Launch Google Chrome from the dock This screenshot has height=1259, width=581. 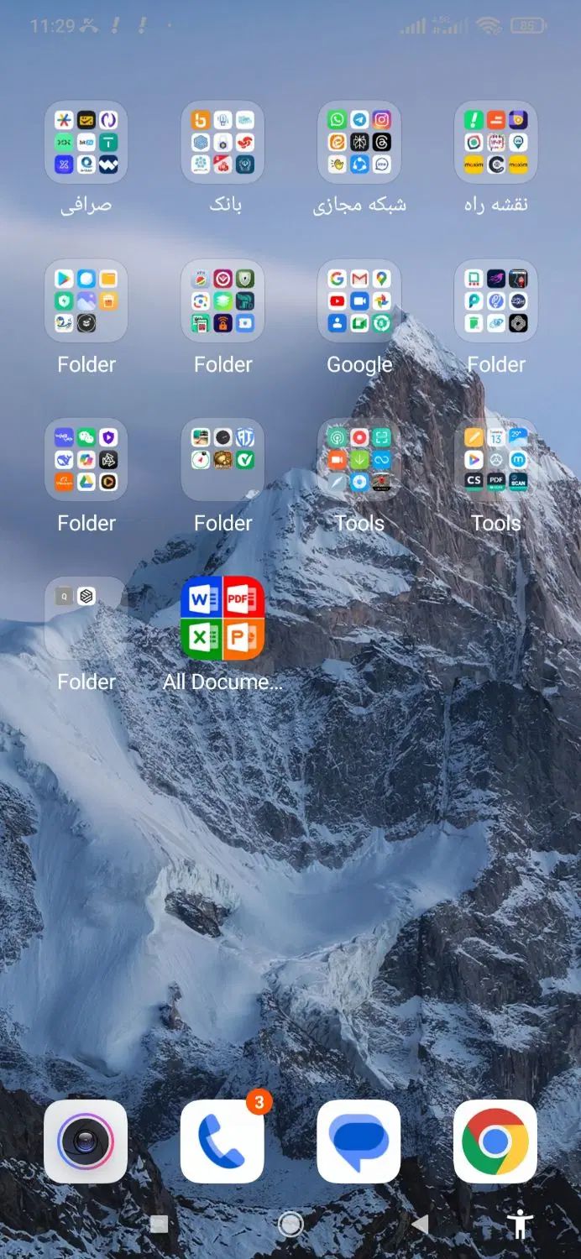(x=495, y=1141)
